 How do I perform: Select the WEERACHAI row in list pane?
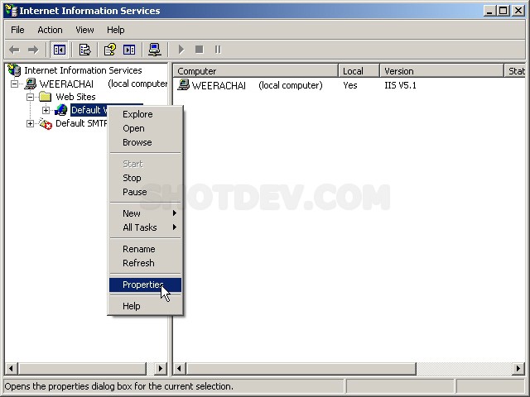click(x=250, y=85)
